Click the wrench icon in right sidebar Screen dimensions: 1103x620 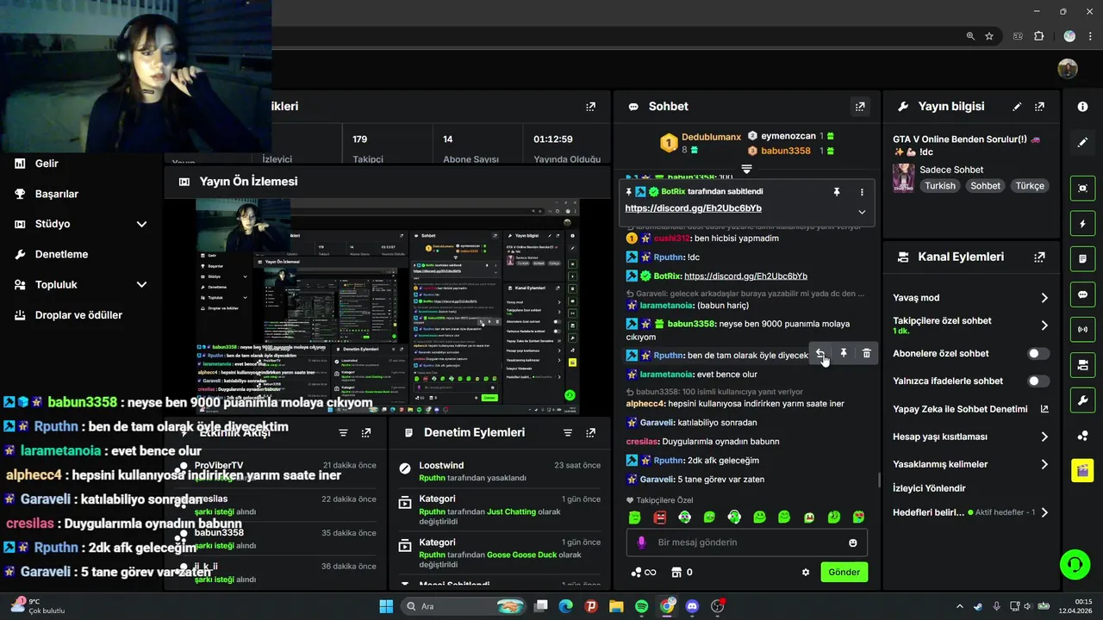point(1082,400)
